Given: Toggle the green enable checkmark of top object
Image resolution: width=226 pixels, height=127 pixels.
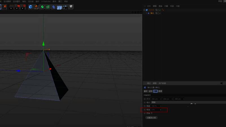Looking at the screenshot, I should (x=160, y=10).
